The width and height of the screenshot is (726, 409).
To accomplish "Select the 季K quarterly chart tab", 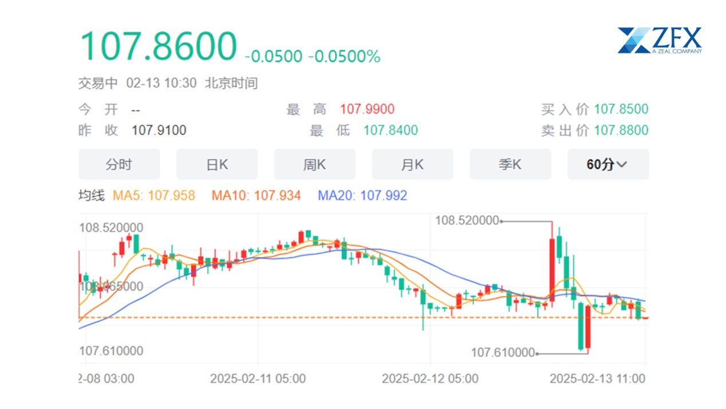I will (x=510, y=164).
